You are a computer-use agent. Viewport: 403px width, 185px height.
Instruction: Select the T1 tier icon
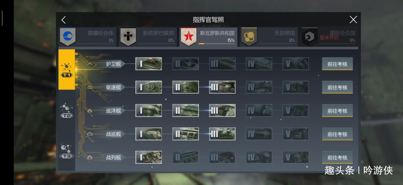point(67,70)
